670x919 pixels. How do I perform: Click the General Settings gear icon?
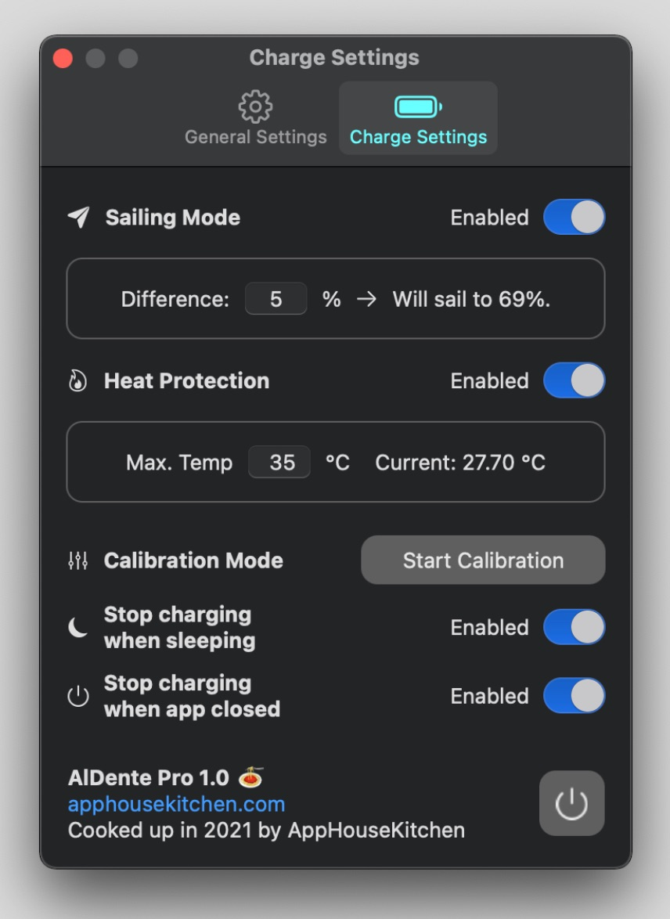tap(255, 106)
